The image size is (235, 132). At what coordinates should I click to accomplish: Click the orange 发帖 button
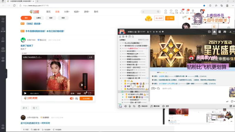170,18
